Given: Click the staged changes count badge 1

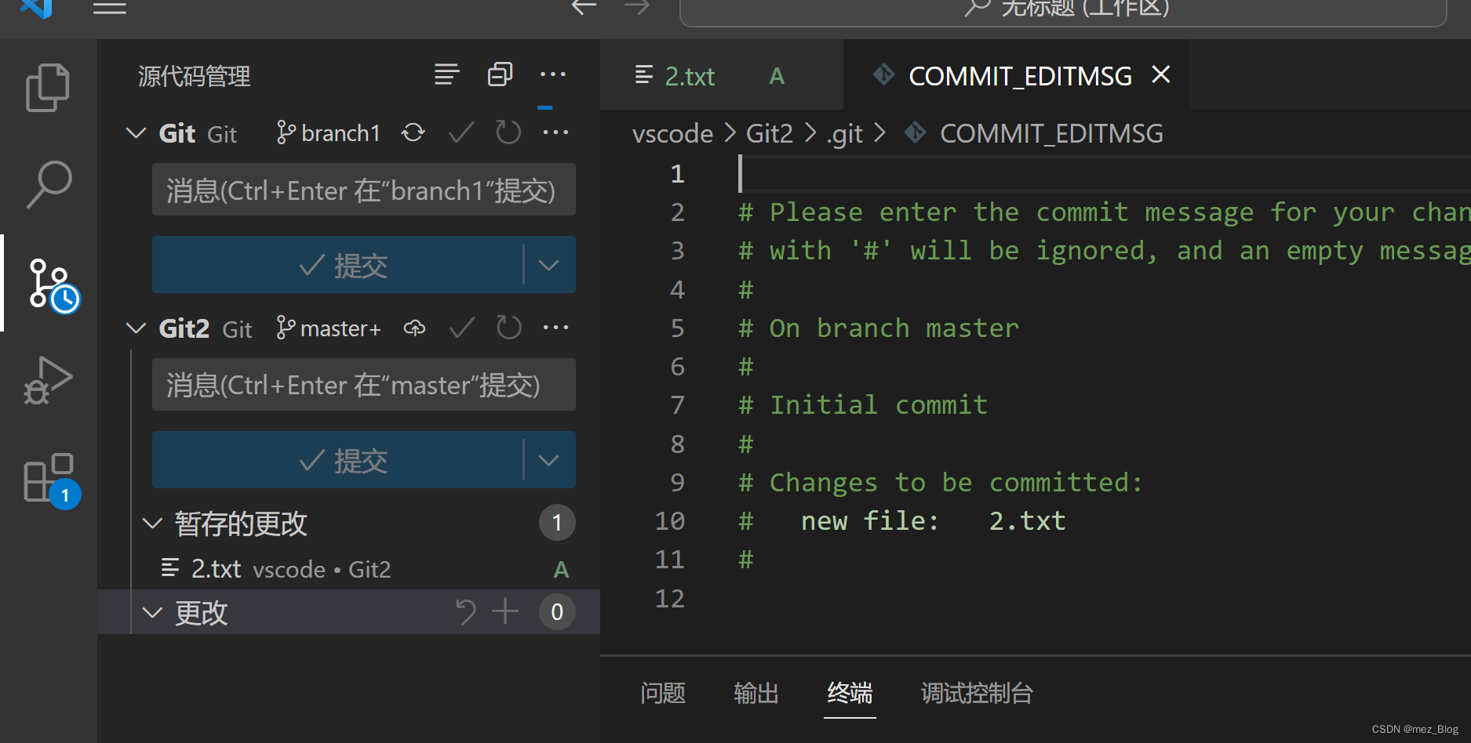Looking at the screenshot, I should (557, 523).
